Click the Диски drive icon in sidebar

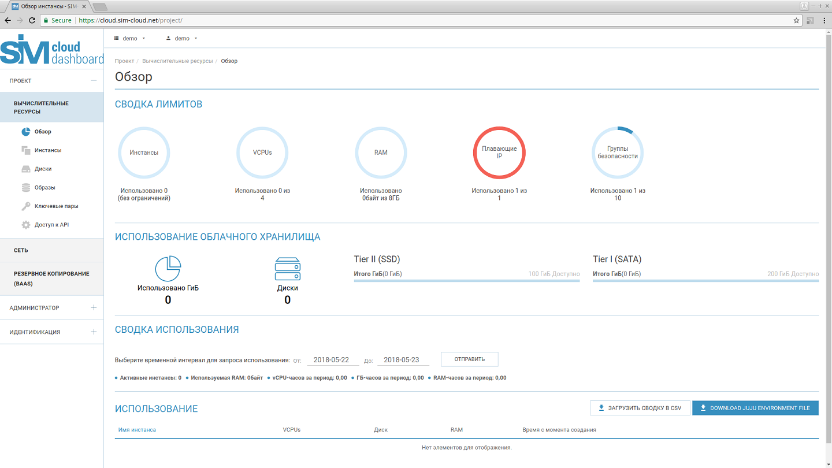25,169
